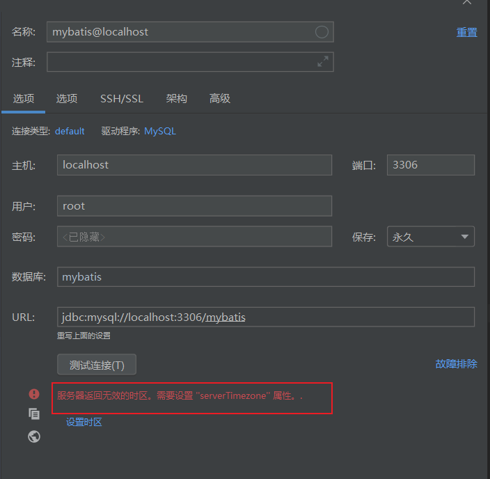Click the color circle in name field
Viewport: 490px width, 479px height.
[322, 32]
